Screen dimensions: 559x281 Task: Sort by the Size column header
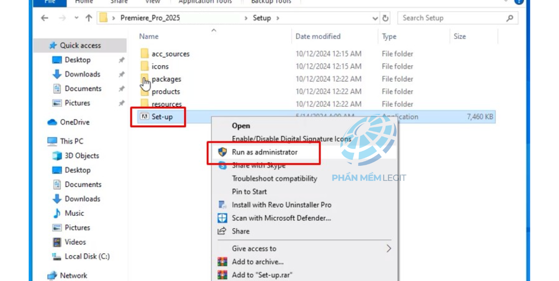(460, 36)
